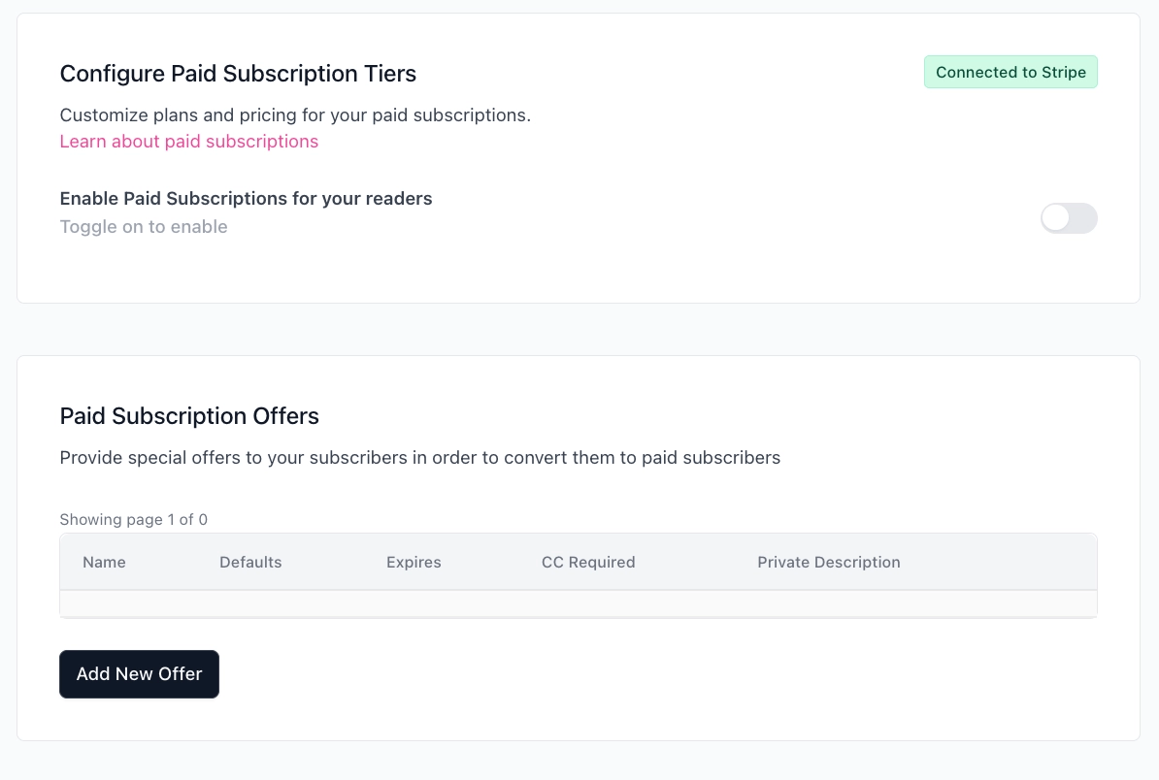
Task: Enable the Paid Subscriptions toggle switch
Action: [x=1068, y=218]
